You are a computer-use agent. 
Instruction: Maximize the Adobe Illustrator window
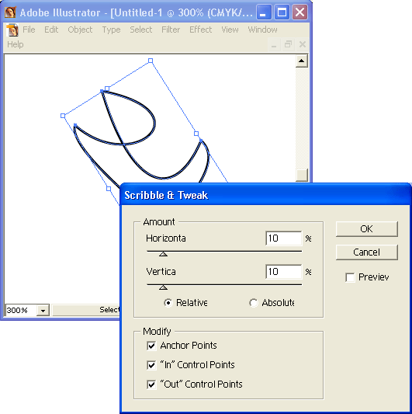[x=282, y=12]
